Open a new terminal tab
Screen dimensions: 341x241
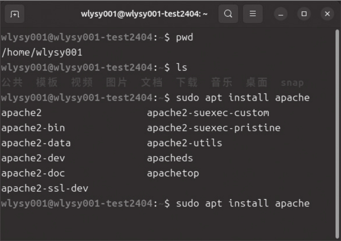[15, 14]
